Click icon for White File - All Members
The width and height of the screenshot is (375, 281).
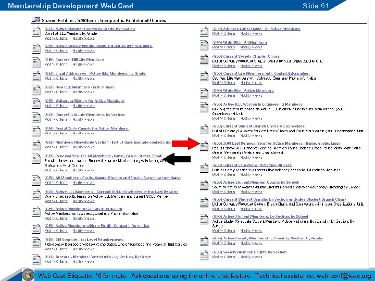(204, 45)
